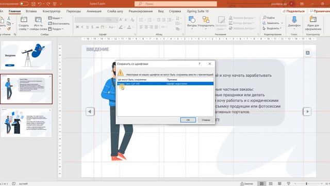Switch to the Вставка tab
Viewport: 330px width, 186px height.
pyautogui.click(x=31, y=11)
